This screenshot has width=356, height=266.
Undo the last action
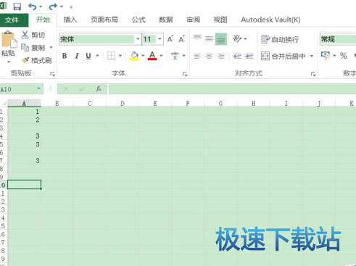tap(32, 7)
